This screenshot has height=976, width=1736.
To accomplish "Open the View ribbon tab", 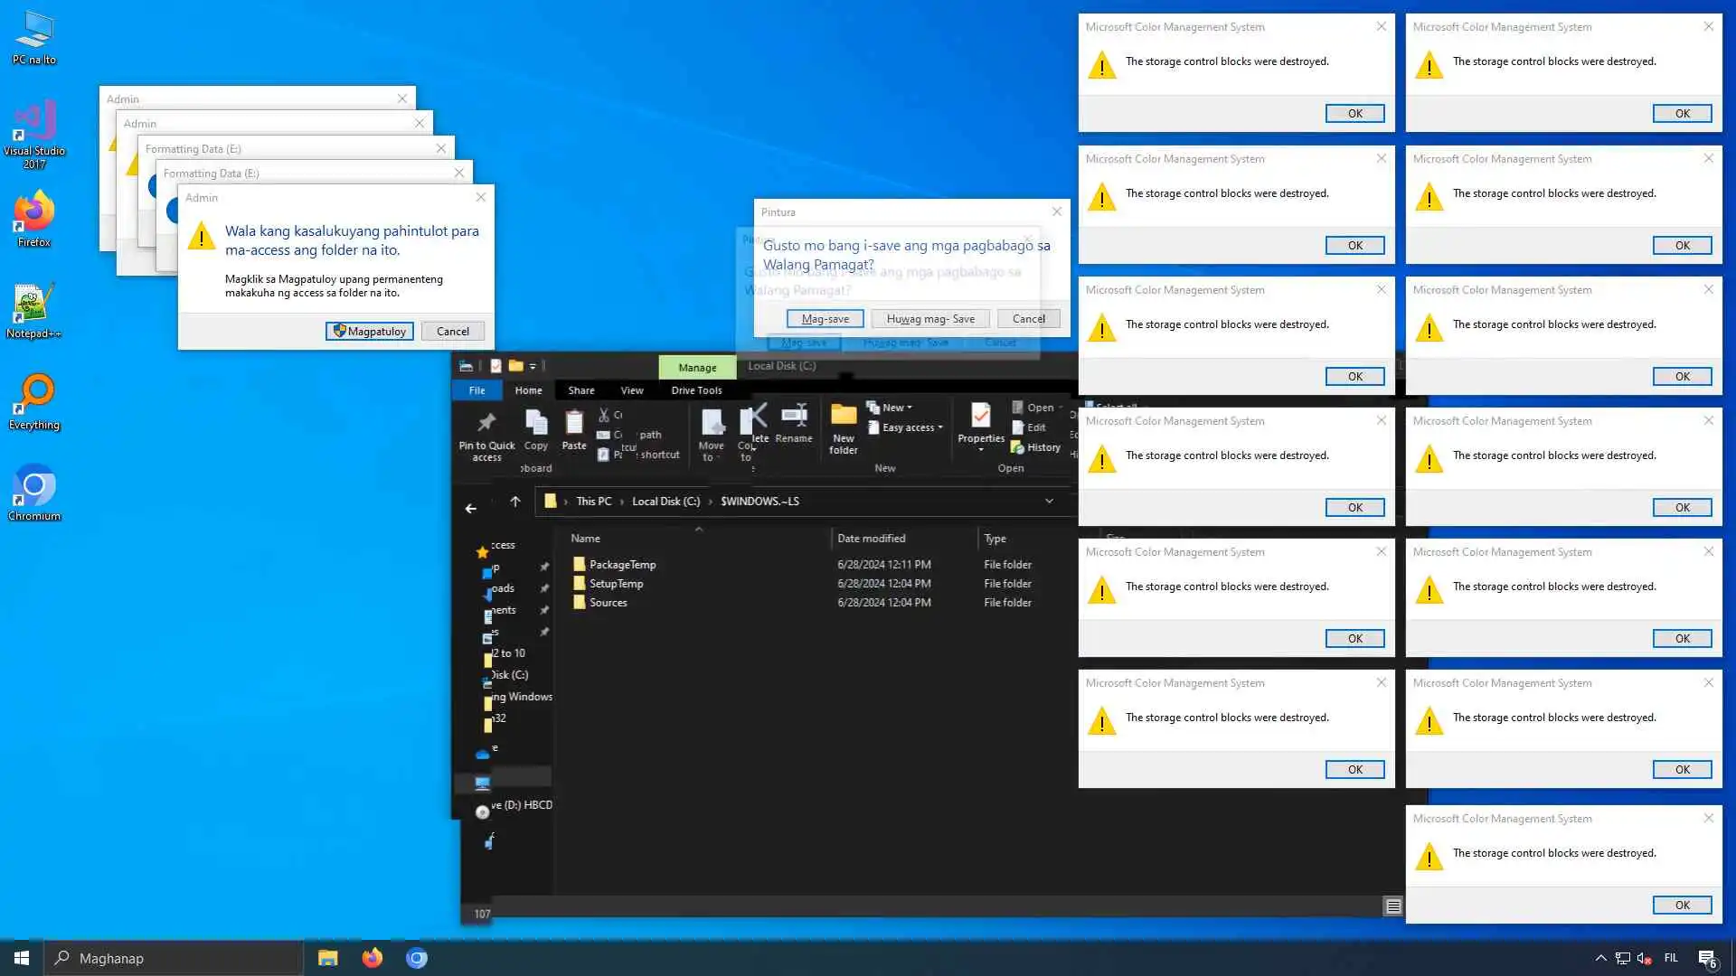I will click(x=632, y=390).
